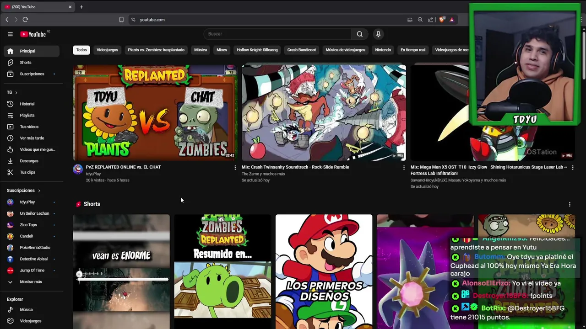
Task: Expand the Suscripciones section chevron
Action: 39,191
